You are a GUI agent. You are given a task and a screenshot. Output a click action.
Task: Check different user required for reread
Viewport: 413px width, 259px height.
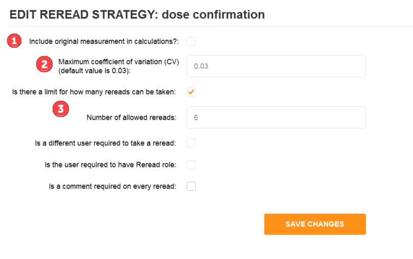point(191,143)
